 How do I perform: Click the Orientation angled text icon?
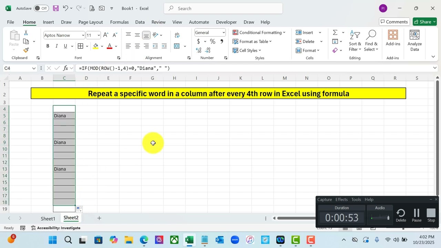point(155,35)
